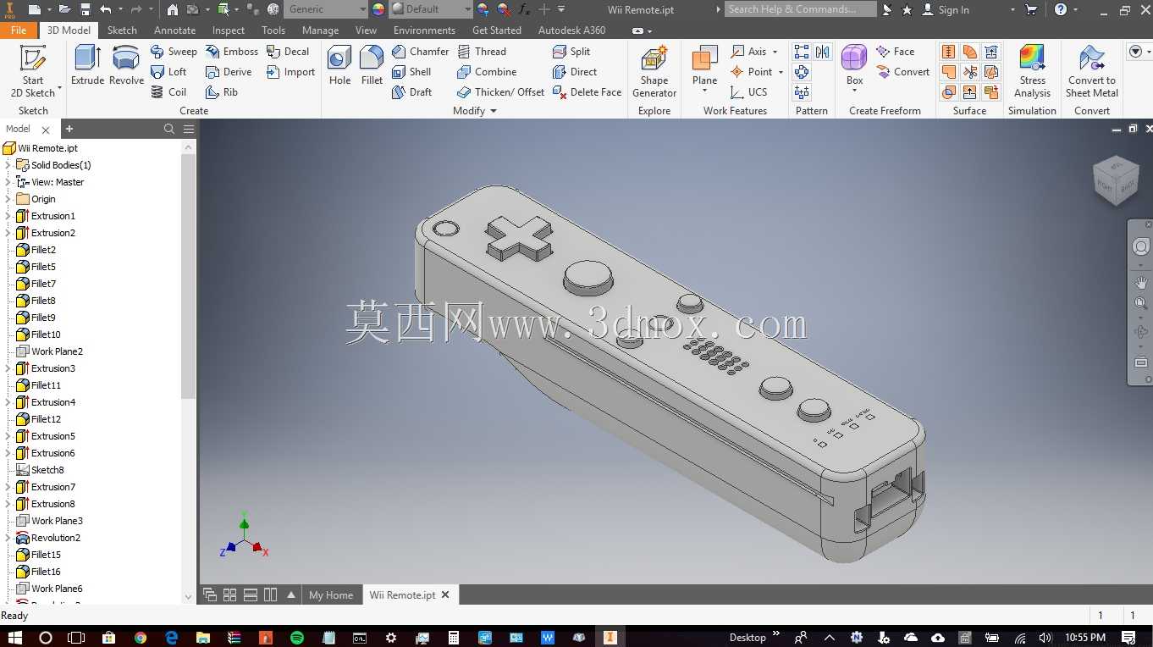Click the Derive tool

pos(229,72)
